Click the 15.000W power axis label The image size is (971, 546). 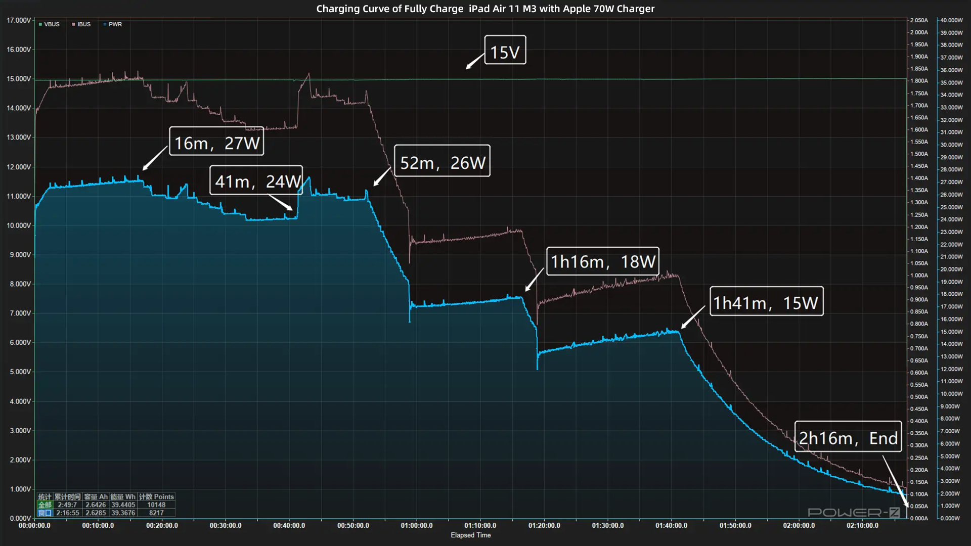coord(951,332)
